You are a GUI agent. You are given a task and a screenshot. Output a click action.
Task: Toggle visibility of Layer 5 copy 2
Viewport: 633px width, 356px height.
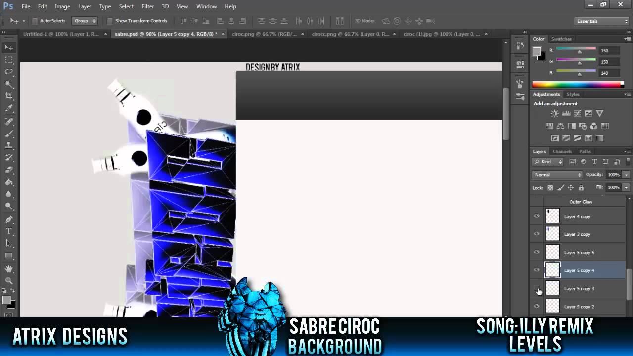point(537,306)
